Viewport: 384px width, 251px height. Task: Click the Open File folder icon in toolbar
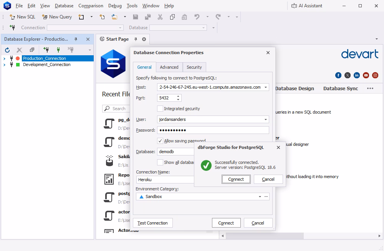pos(114,17)
